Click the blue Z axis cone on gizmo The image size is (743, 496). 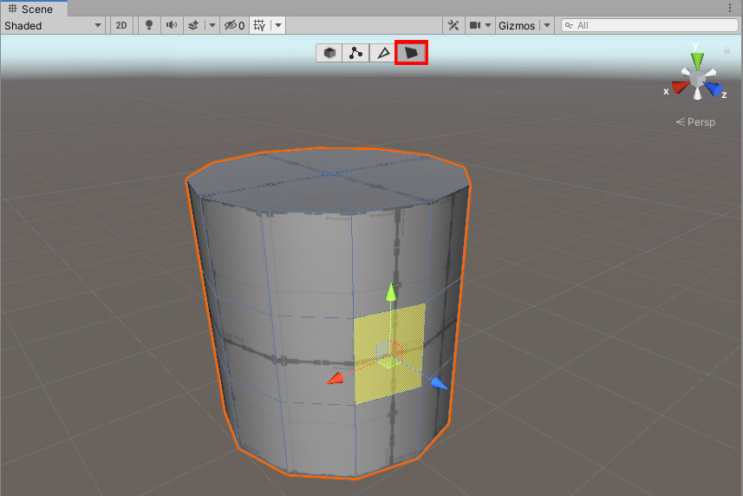(714, 88)
